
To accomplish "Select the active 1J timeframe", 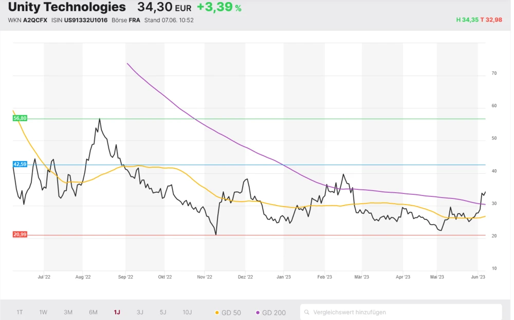I will tap(117, 312).
